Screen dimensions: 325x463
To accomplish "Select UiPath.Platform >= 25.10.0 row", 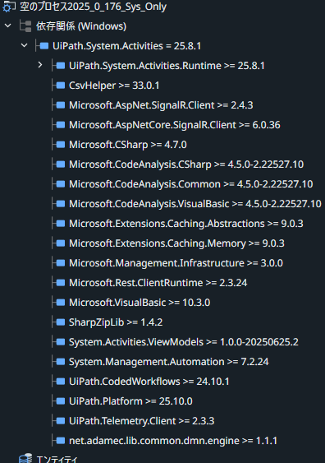I will coord(130,401).
